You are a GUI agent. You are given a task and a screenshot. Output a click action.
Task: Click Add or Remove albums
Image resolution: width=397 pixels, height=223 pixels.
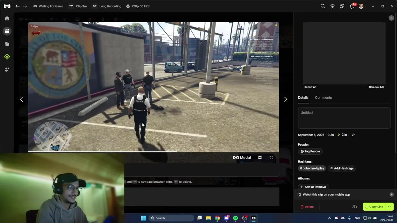pos(313,187)
